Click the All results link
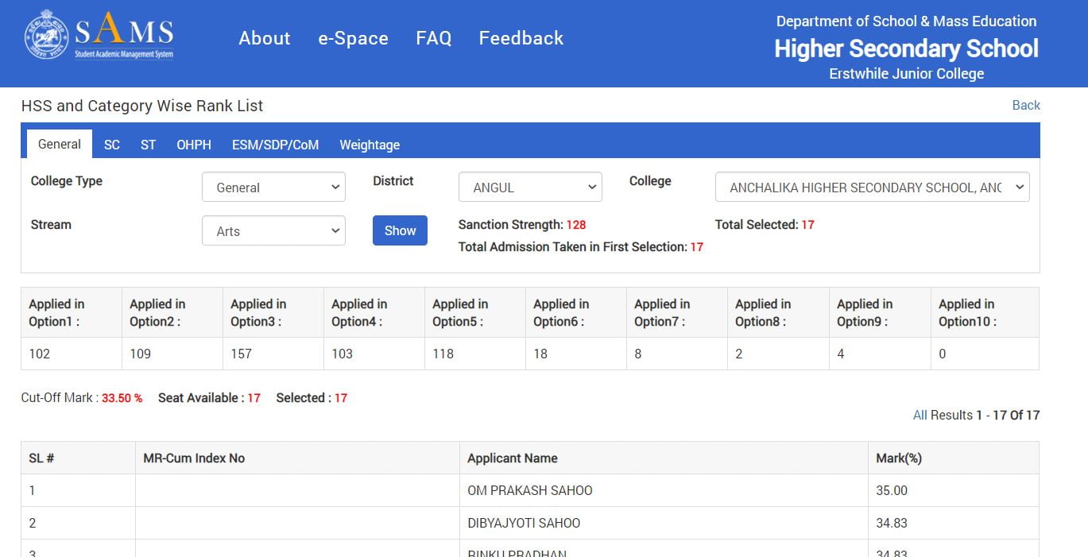The width and height of the screenshot is (1088, 557). (920, 415)
